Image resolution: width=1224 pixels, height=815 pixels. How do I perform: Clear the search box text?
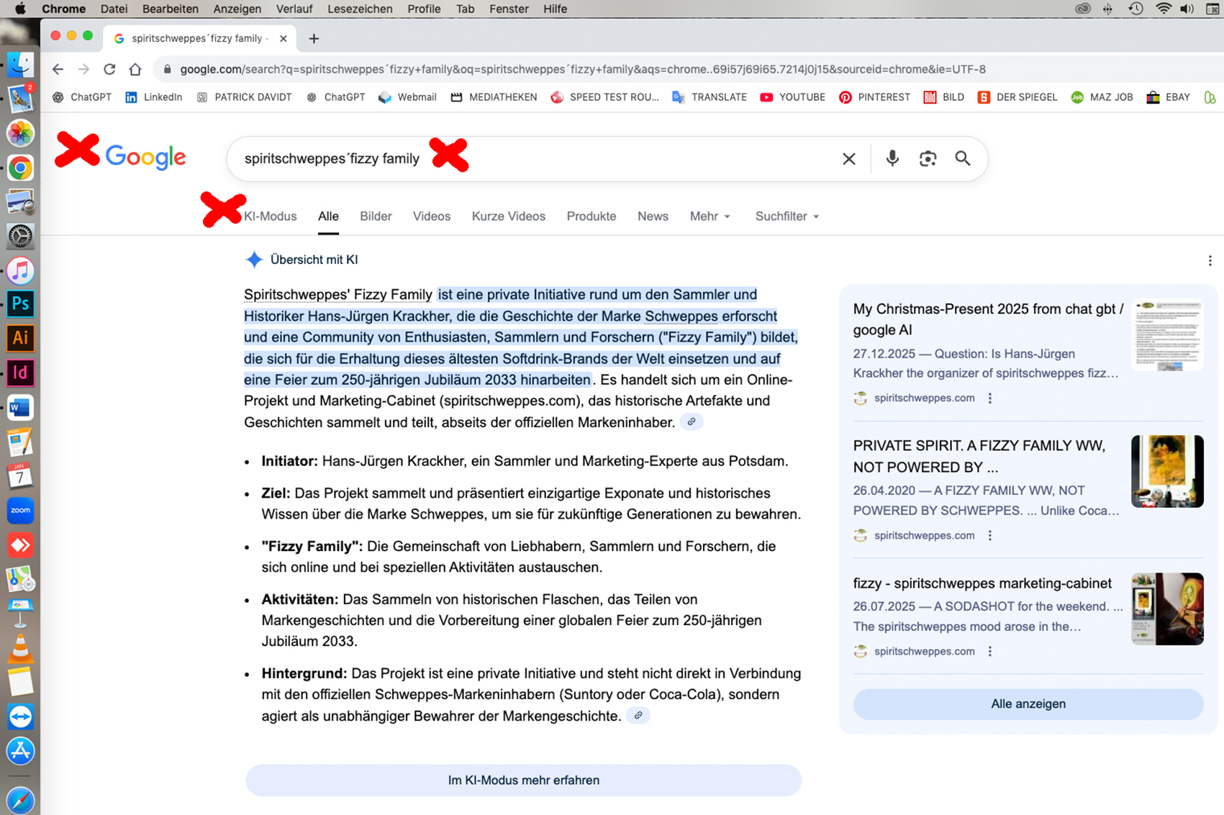849,158
